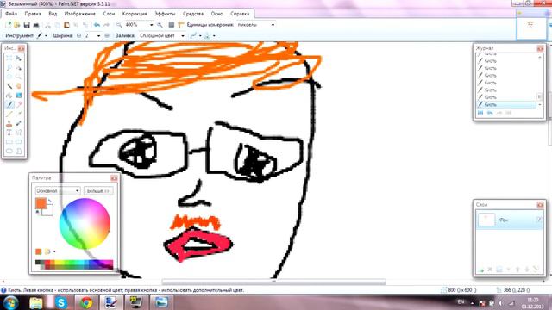Click the Zoom in magnifier in toolbar
The image size is (552, 310).
pos(160,25)
